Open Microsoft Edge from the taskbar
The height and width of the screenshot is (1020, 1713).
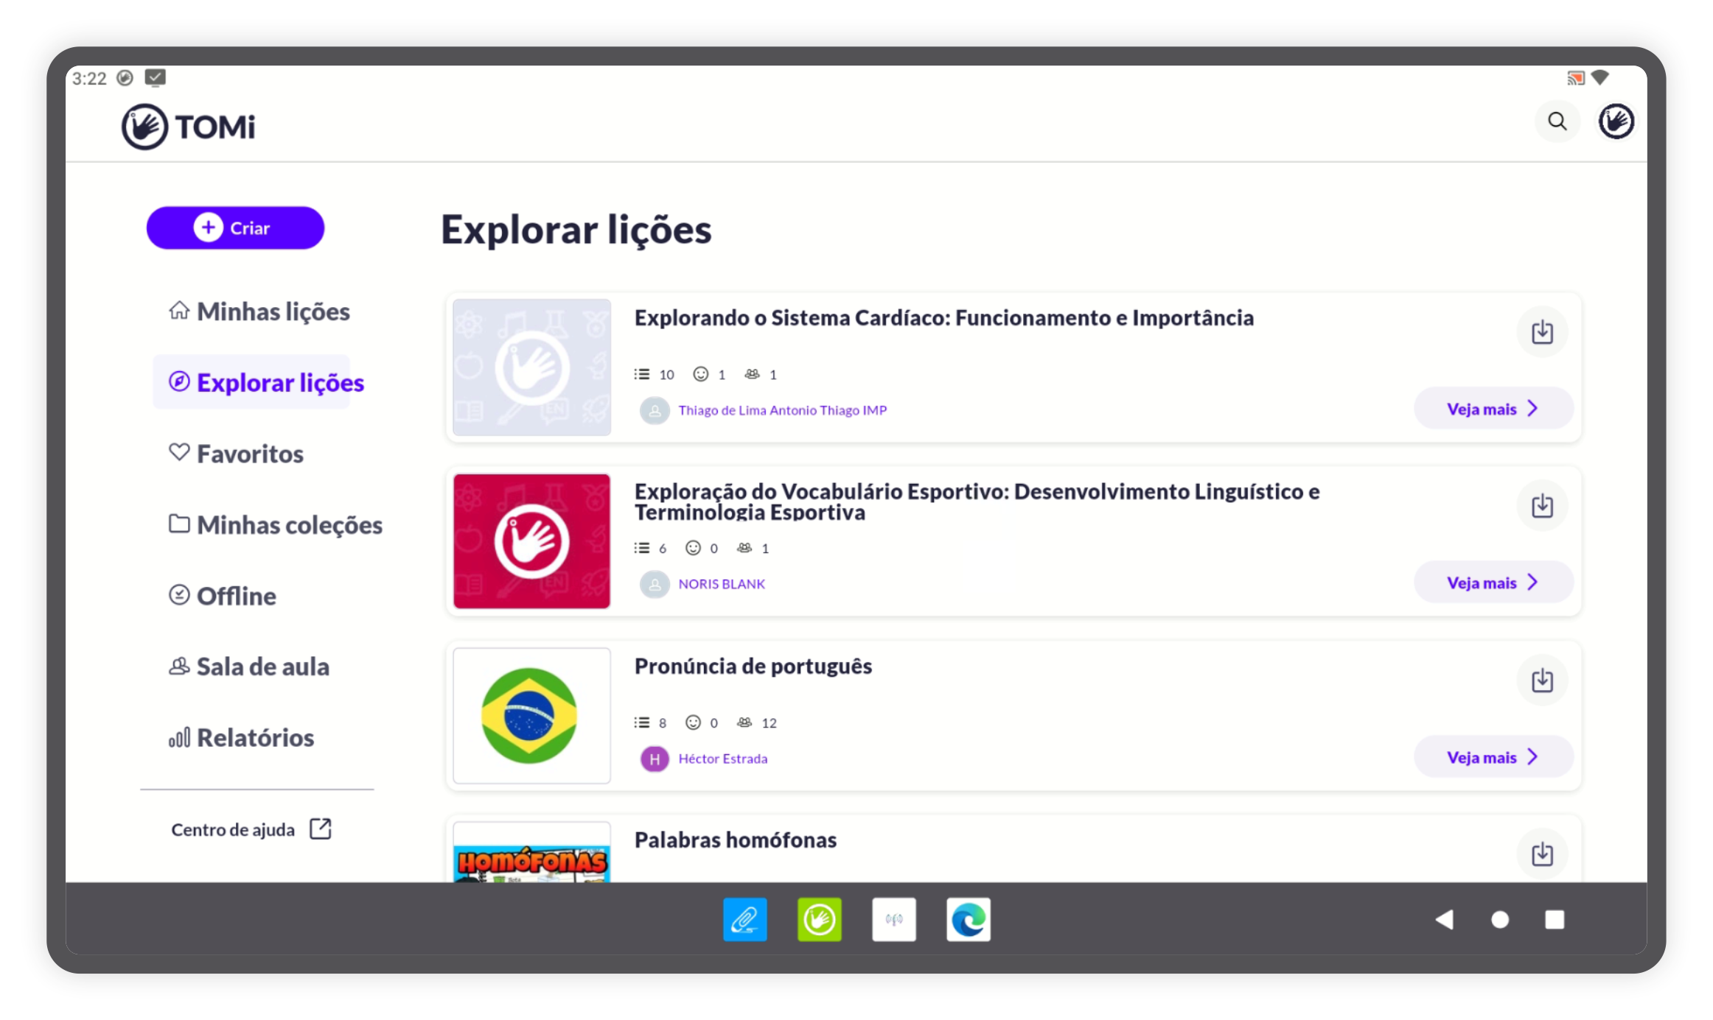(x=968, y=919)
